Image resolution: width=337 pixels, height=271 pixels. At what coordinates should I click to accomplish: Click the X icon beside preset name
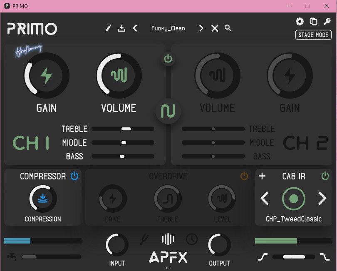[215, 28]
